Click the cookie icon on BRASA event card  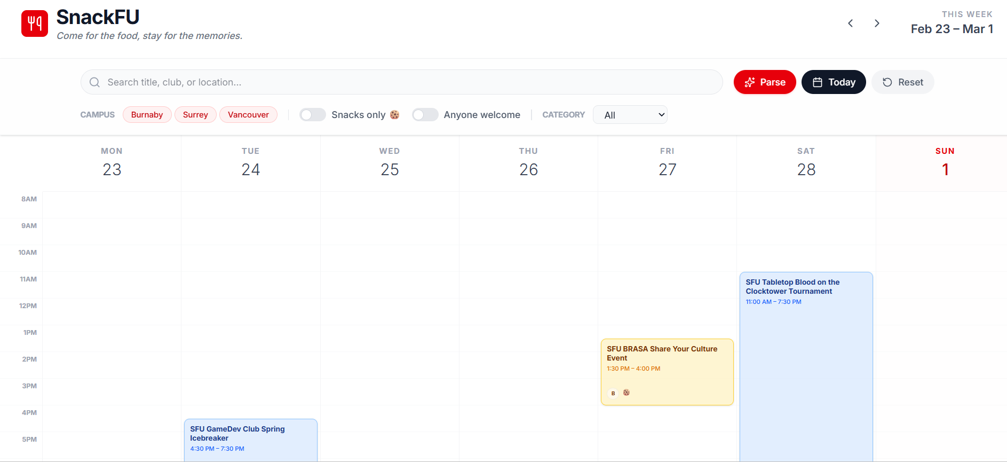point(627,393)
